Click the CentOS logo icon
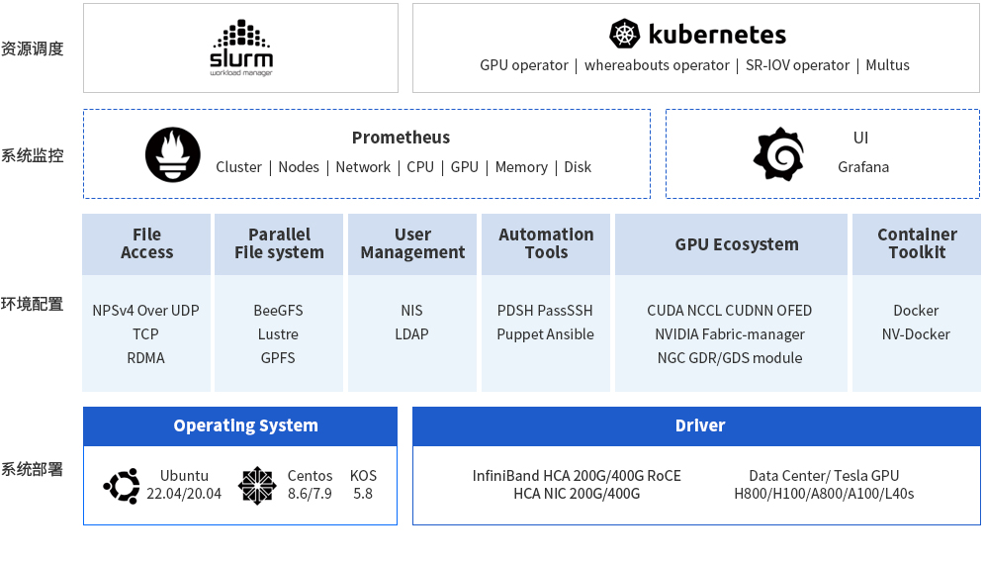 point(256,485)
